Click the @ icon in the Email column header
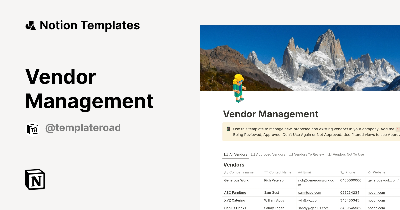 (x=299, y=172)
